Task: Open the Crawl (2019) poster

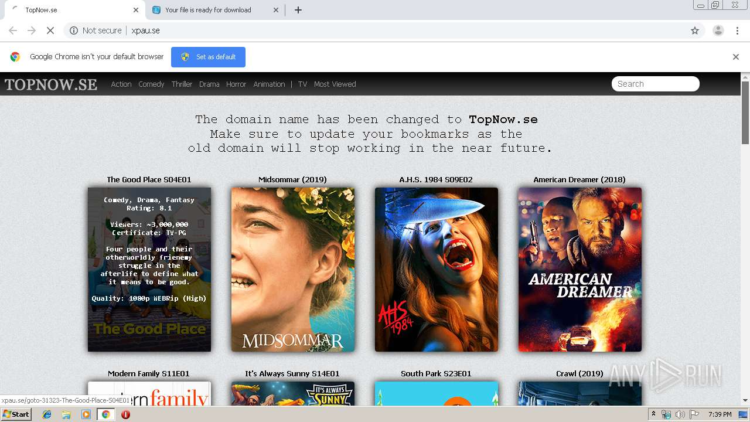Action: 580,393
